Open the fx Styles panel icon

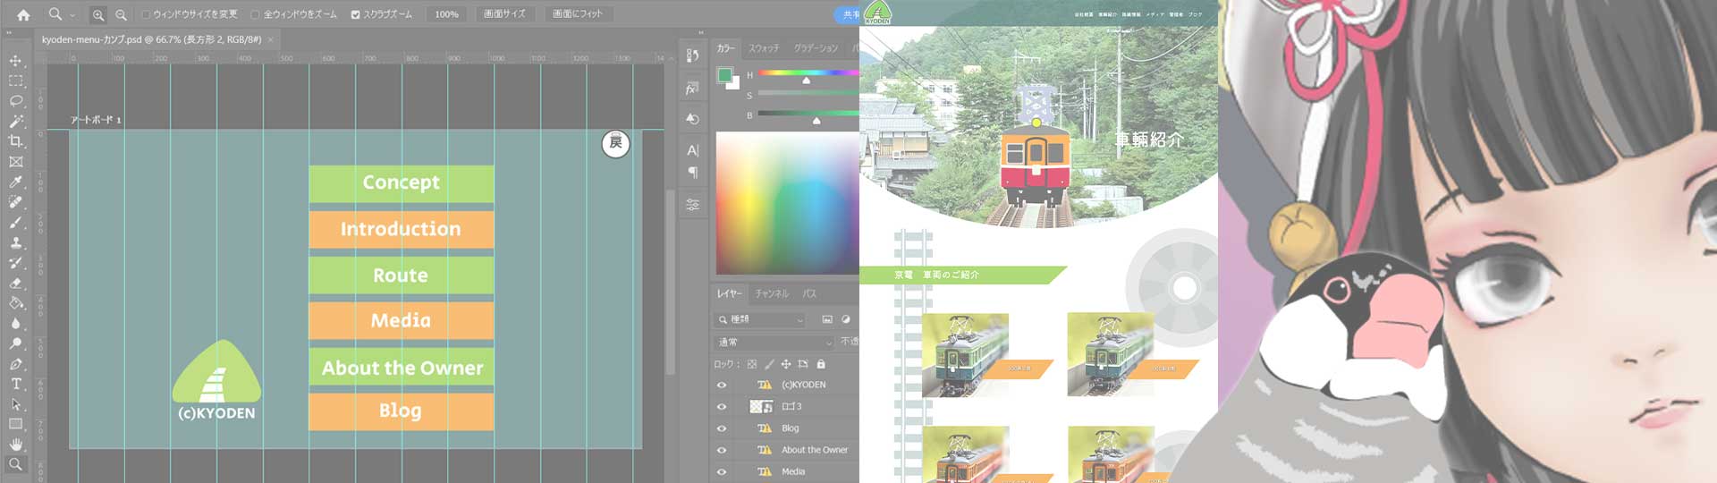[x=692, y=89]
